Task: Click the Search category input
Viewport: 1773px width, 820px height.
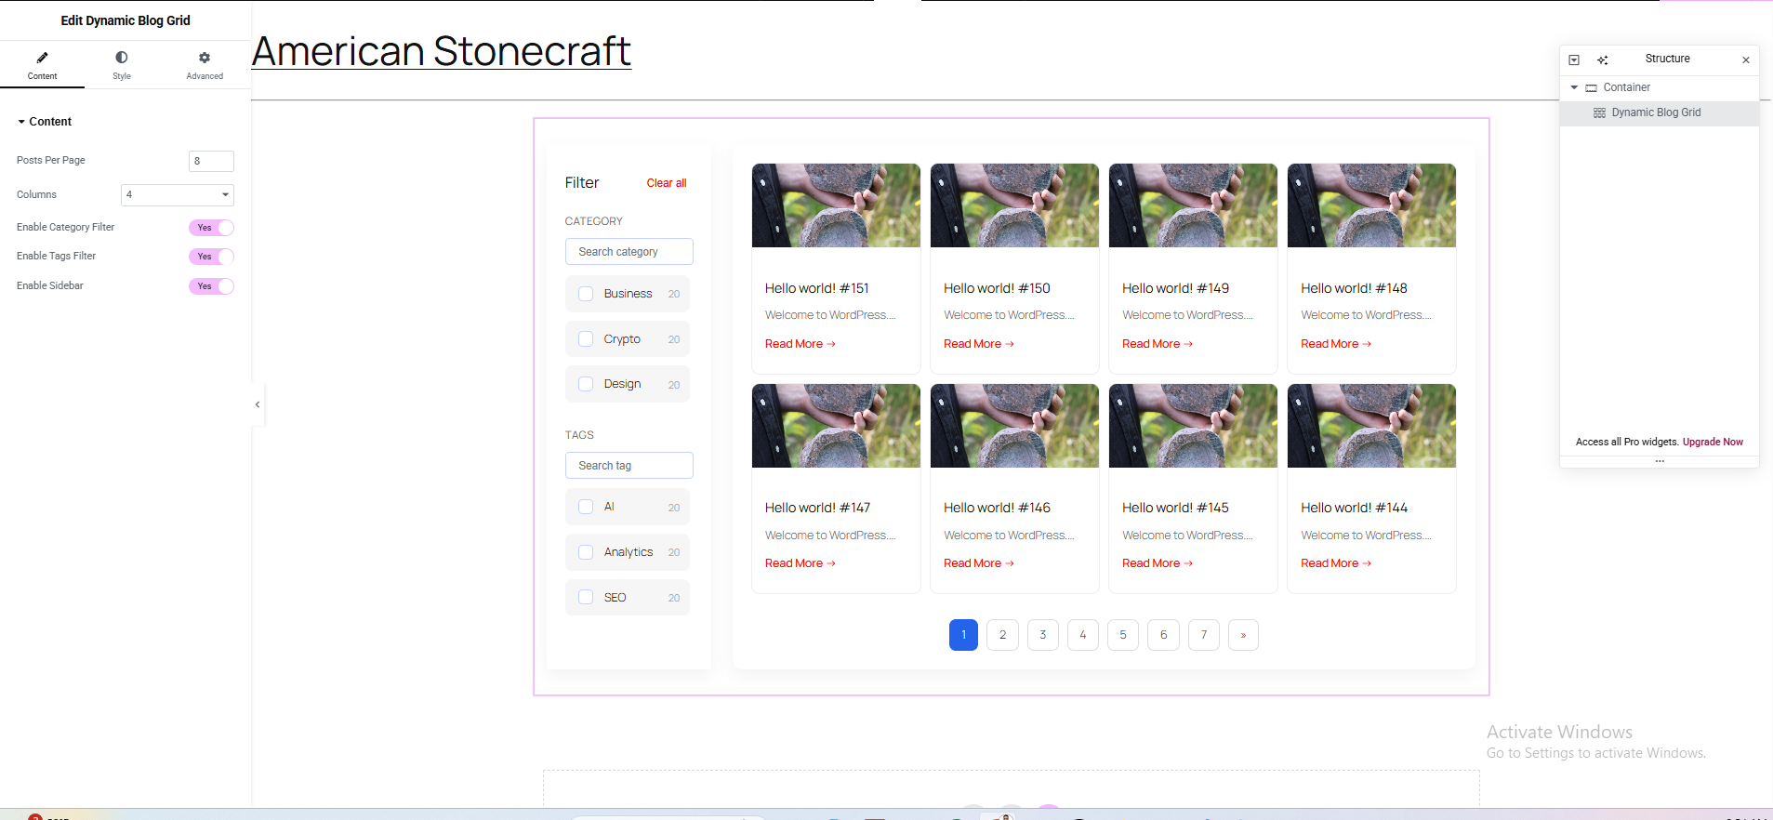Action: point(629,252)
